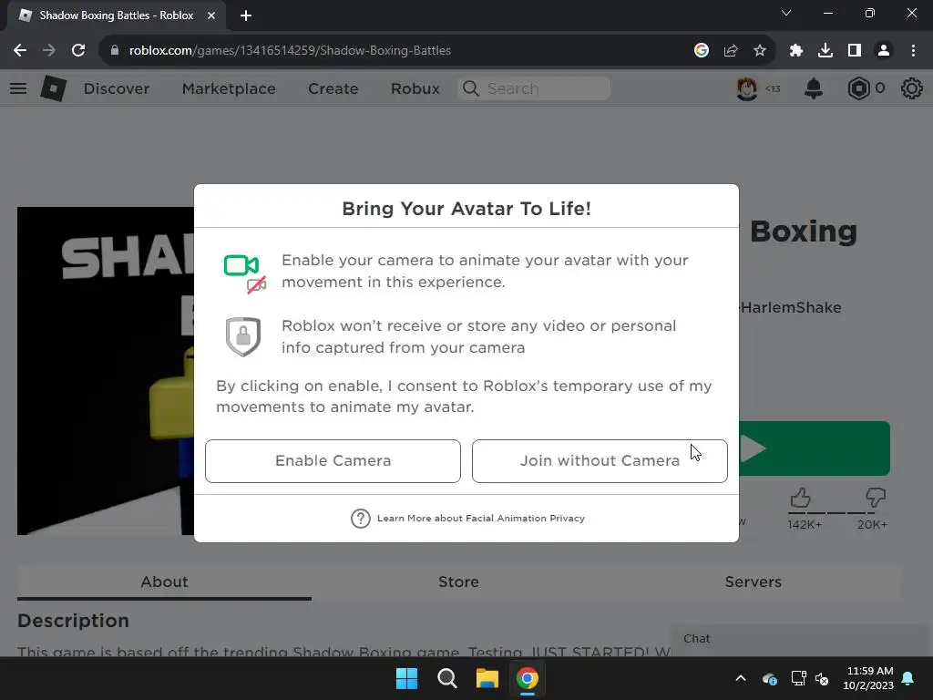Click the thumbs down dislike icon
Screen dimensions: 933x700
[876, 498]
